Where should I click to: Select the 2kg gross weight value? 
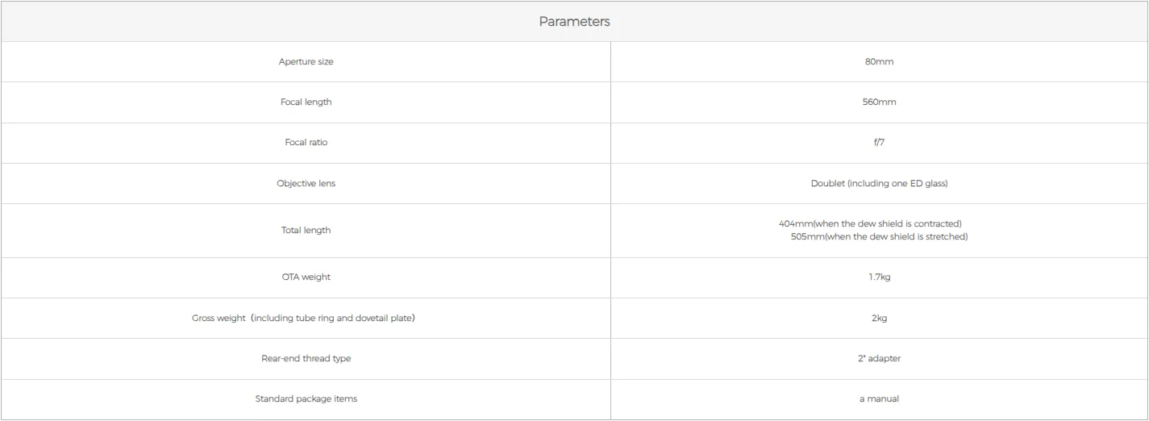[879, 318]
